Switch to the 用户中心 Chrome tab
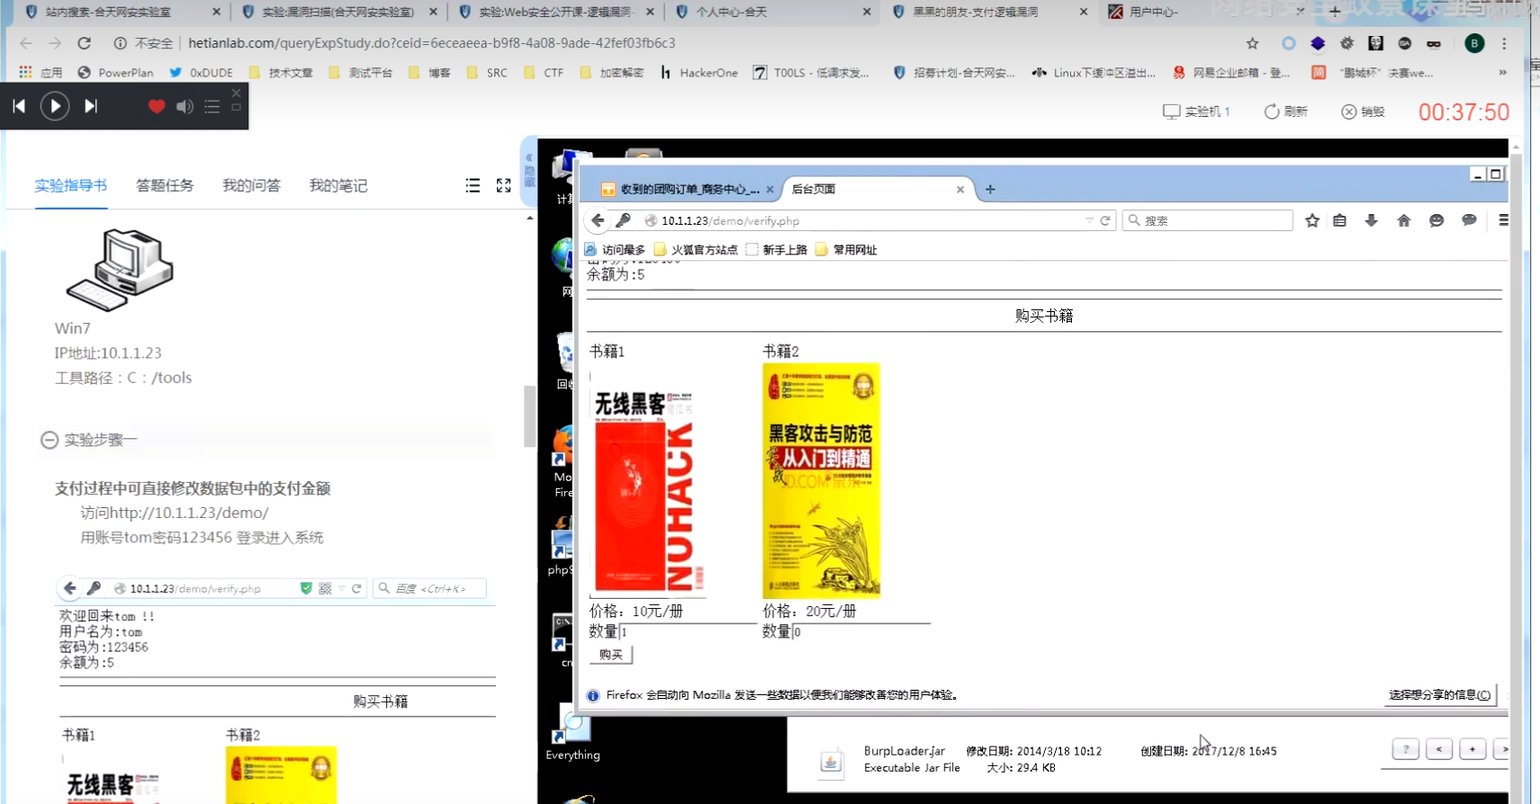This screenshot has height=804, width=1540. 1206,12
